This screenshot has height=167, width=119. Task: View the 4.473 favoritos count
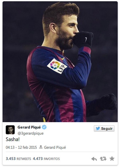click(x=38, y=159)
